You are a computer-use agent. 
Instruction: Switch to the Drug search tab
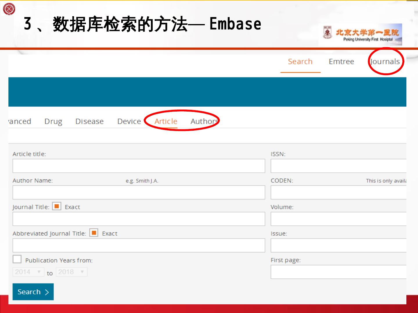[53, 121]
